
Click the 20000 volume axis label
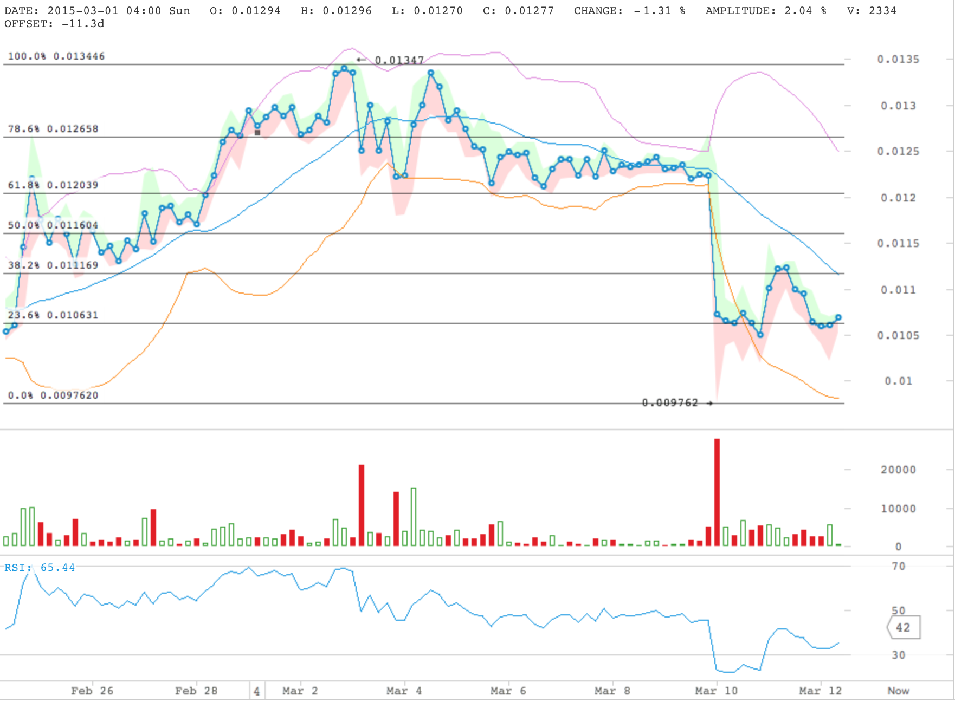click(898, 470)
